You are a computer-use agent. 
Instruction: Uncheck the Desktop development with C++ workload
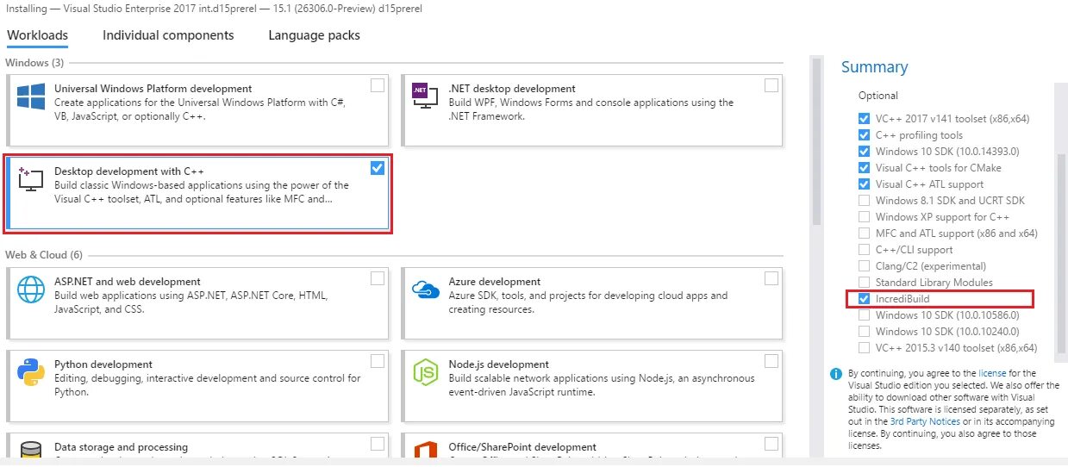coord(377,168)
